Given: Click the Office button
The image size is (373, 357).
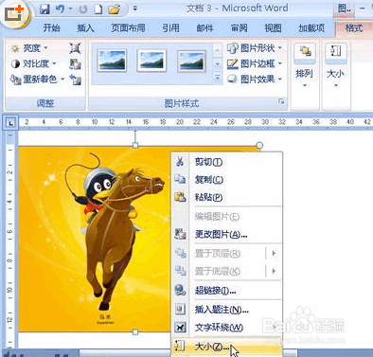Looking at the screenshot, I should [x=14, y=13].
